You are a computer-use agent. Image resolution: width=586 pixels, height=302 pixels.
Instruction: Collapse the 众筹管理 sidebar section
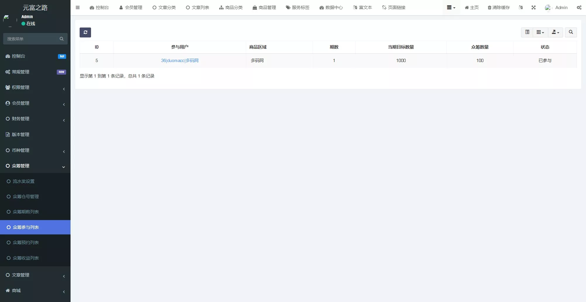tap(35, 166)
